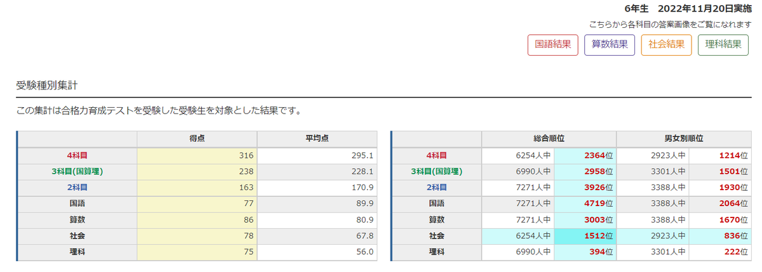Click the 理科 score value 75

[249, 252]
